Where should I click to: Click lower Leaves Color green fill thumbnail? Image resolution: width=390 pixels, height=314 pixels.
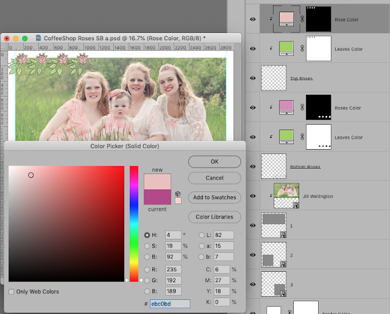coord(286,137)
